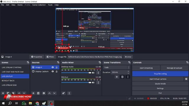The width and height of the screenshot is (189, 106).
Task: Open Chrome from taskbar
Action: [x=37, y=103]
